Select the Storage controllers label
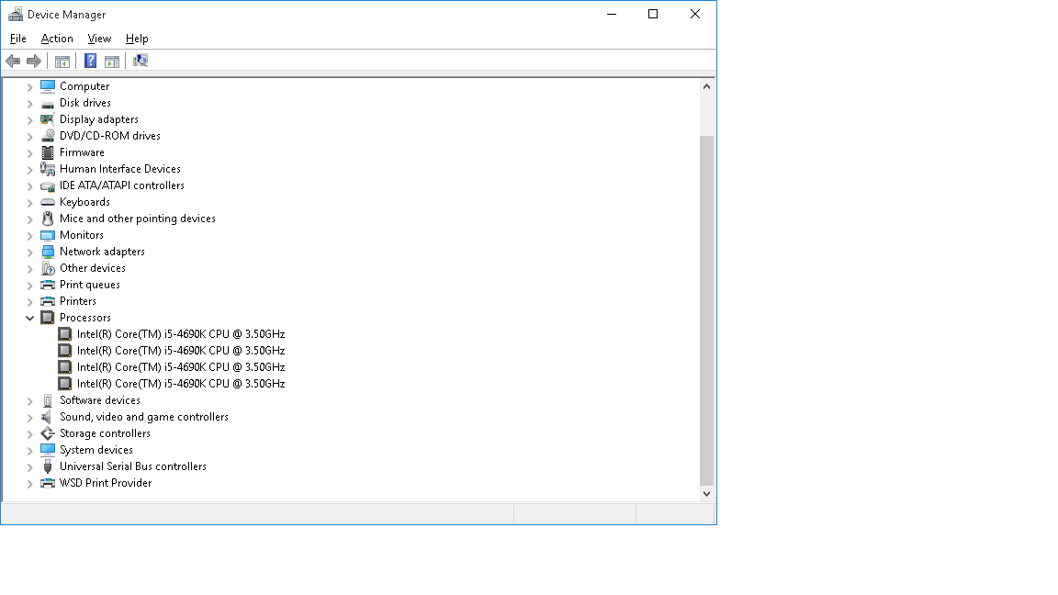 [x=105, y=433]
